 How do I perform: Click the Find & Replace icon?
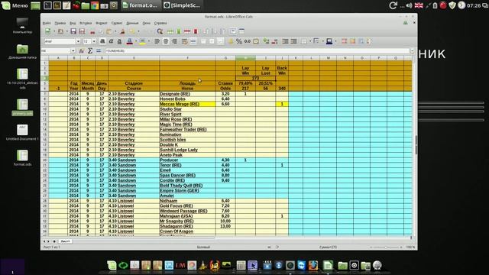160,31
